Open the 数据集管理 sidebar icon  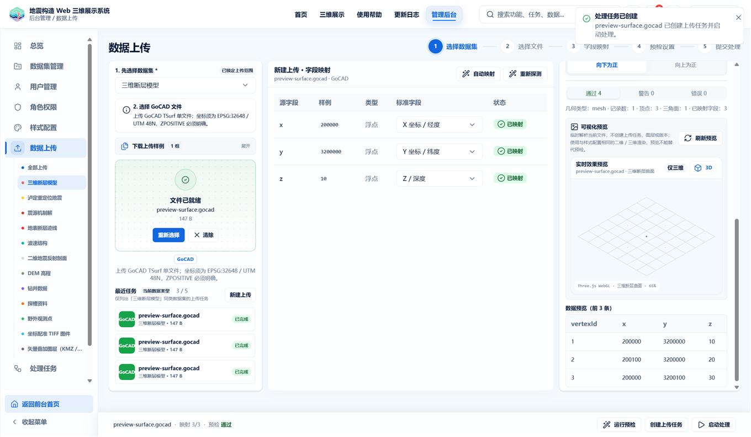pyautogui.click(x=18, y=66)
